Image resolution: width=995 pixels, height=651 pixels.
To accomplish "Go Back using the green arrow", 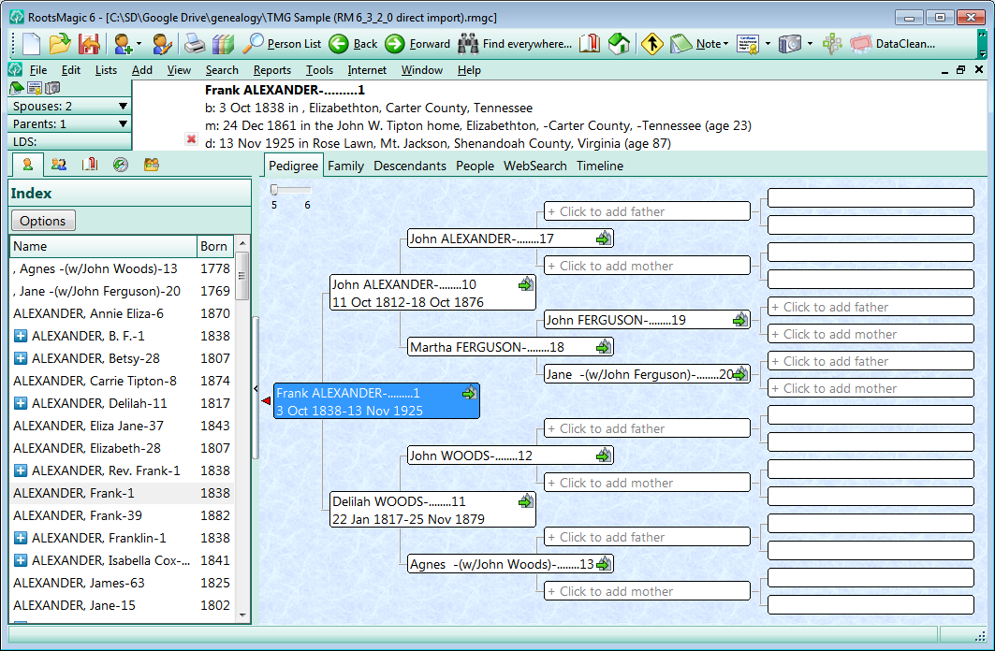I will click(338, 44).
